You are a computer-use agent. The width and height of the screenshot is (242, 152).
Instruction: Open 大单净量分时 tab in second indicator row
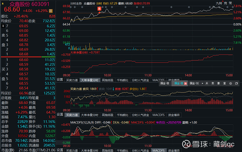pos(90,115)
